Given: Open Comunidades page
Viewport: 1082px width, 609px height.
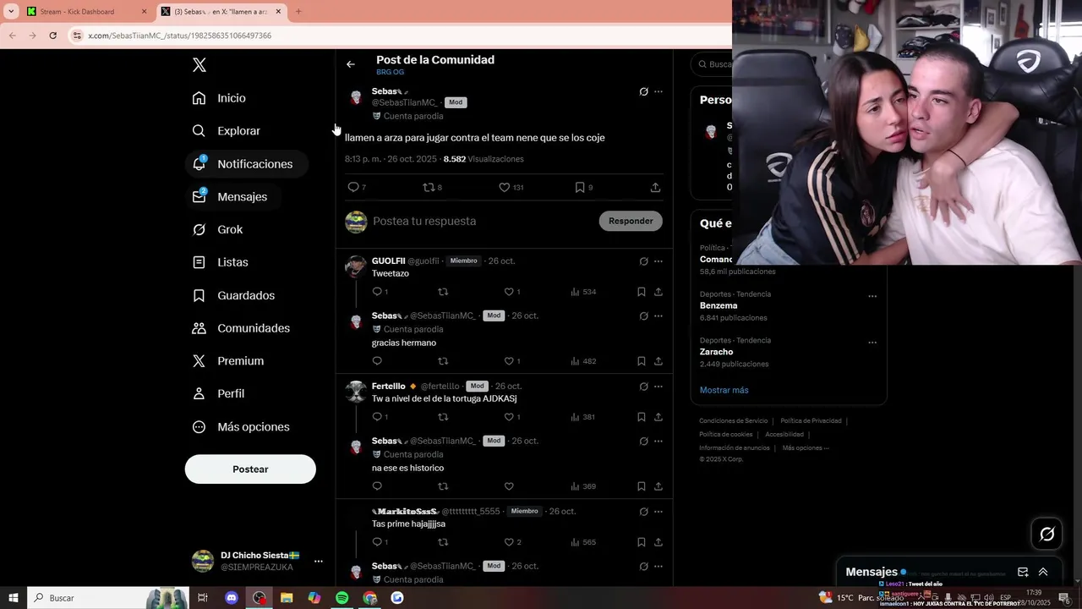Looking at the screenshot, I should 241,328.
